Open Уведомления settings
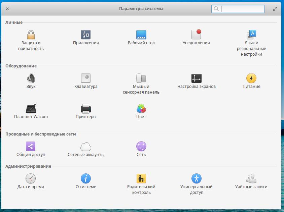Screen dimensions: 284x212 click(x=196, y=35)
